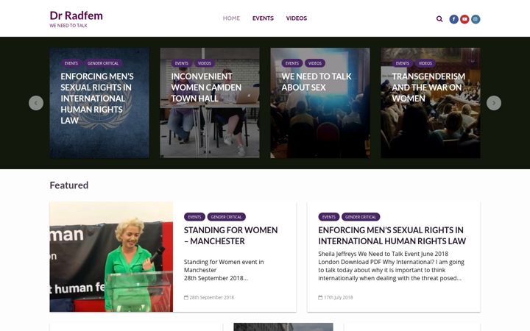
Task: Open the Events menu item
Action: click(263, 18)
